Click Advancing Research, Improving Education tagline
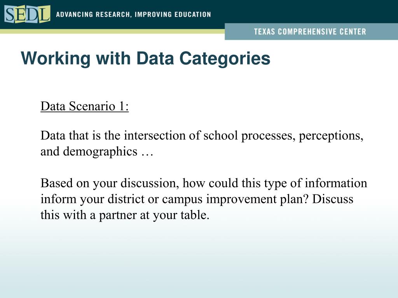Screen dimensions: 398x298 134,14
